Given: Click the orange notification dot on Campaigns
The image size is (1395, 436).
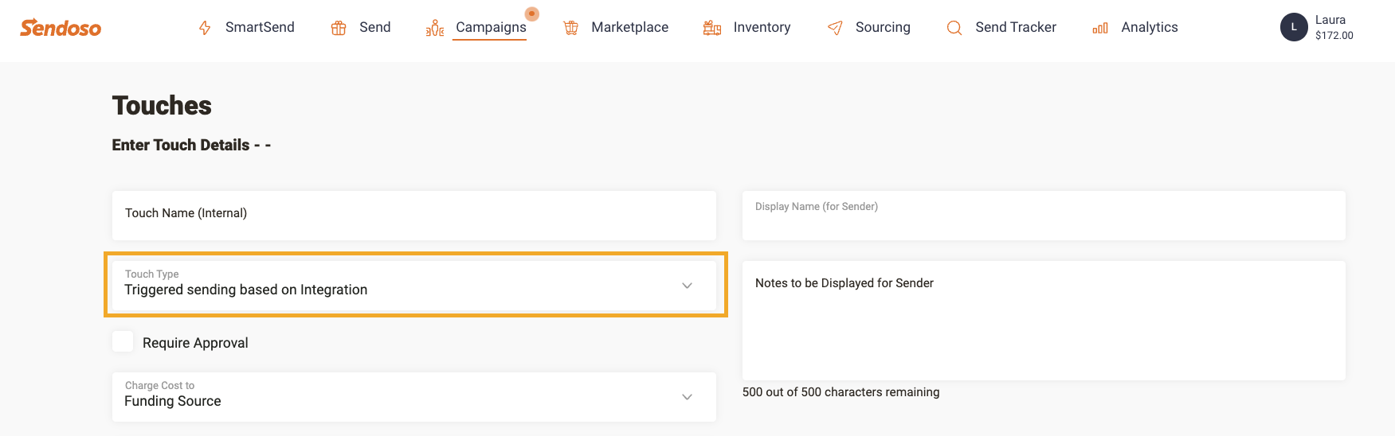Looking at the screenshot, I should tap(532, 14).
